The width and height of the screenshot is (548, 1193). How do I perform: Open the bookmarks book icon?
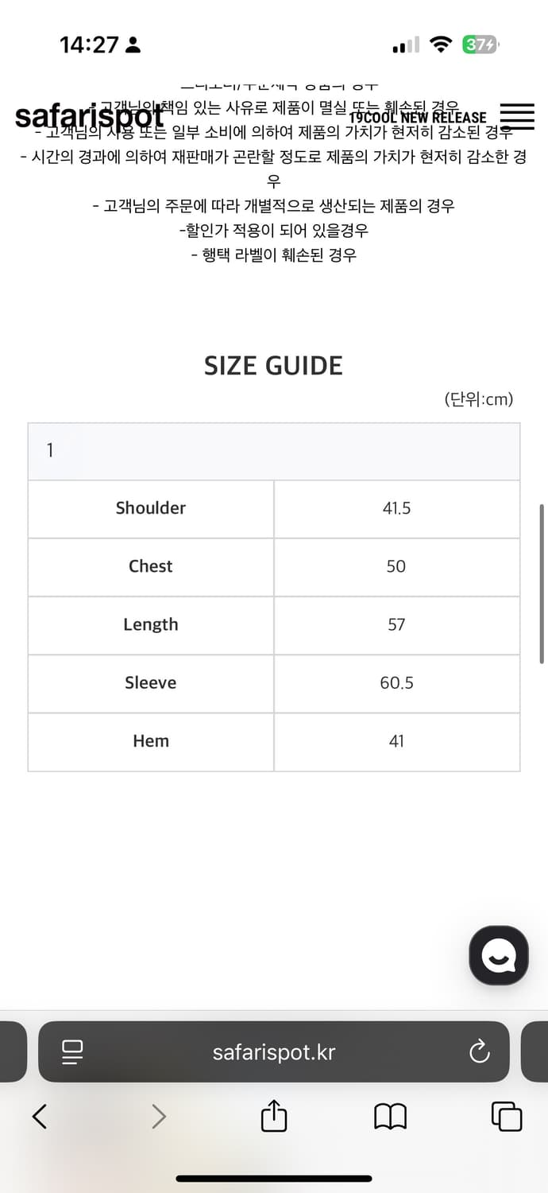click(390, 1117)
